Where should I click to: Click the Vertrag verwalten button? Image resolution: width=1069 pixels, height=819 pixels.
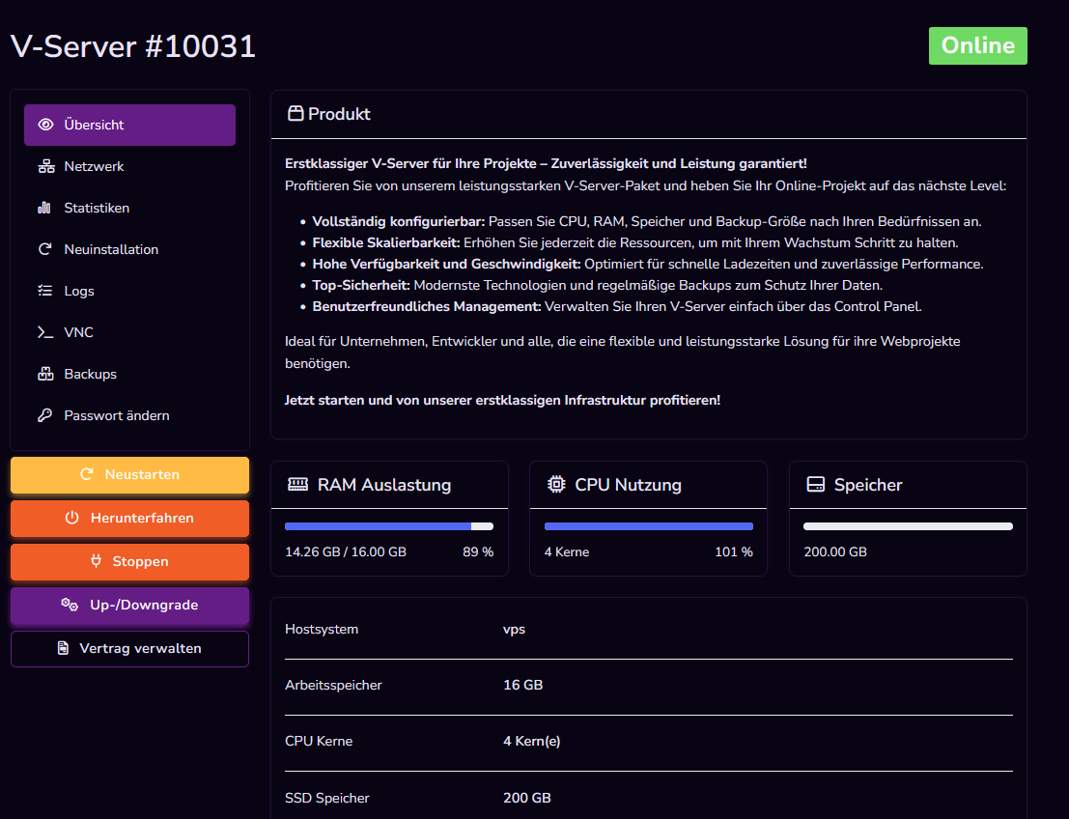pyautogui.click(x=129, y=648)
